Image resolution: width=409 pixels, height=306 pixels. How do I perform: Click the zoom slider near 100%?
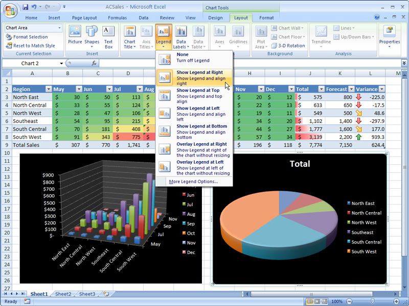pyautogui.click(x=372, y=301)
